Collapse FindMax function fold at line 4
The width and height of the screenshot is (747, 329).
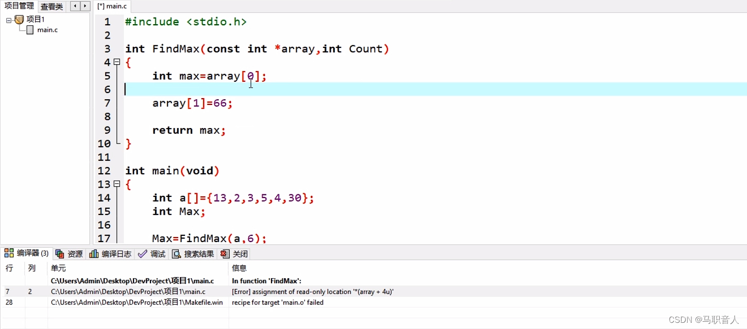(117, 62)
